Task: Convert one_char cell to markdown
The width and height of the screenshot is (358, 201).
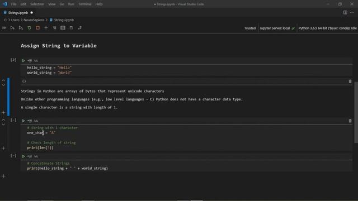Action: click(x=36, y=121)
